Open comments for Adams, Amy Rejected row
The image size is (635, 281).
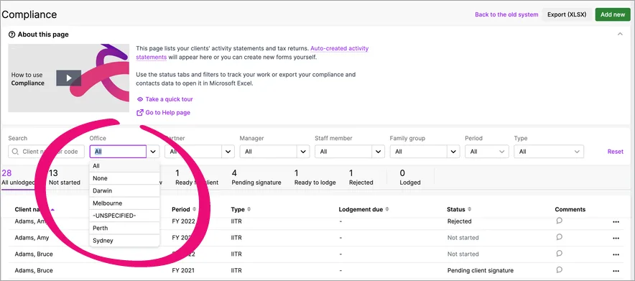tap(560, 221)
